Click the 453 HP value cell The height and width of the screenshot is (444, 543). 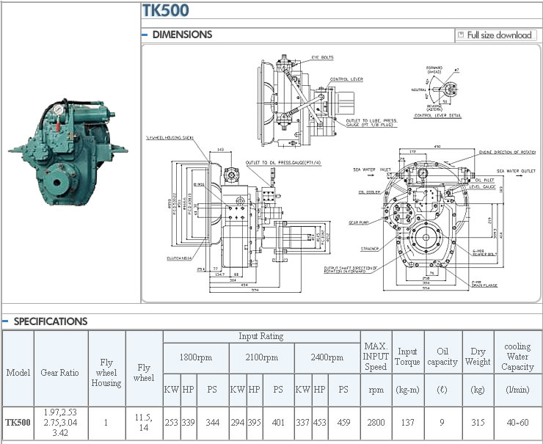[x=320, y=423]
